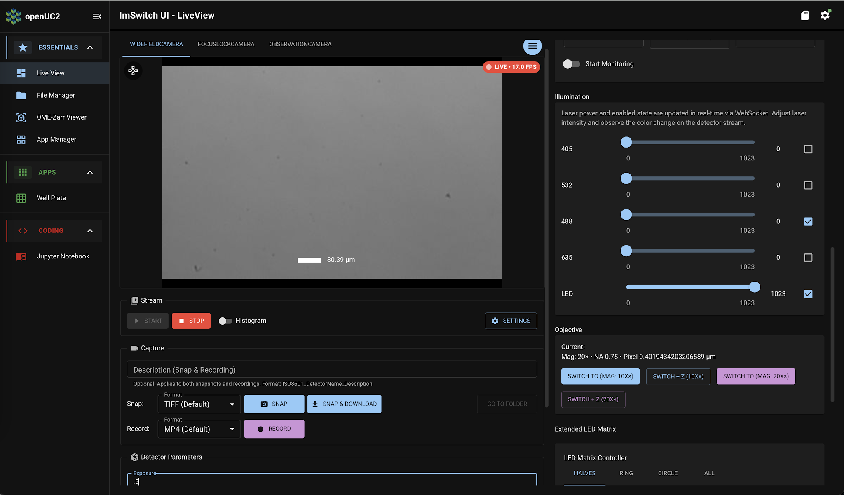Collapse the sidebar with the hamburger icon
Viewport: 844px width, 495px height.
[97, 16]
